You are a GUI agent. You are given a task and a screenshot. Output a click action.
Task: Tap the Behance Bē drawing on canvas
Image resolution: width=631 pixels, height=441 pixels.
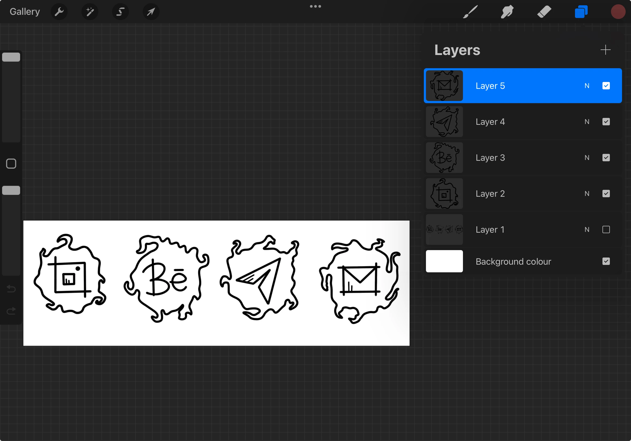tap(166, 278)
